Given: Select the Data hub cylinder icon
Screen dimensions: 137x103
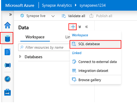Looking at the screenshot, I should point(8,39).
